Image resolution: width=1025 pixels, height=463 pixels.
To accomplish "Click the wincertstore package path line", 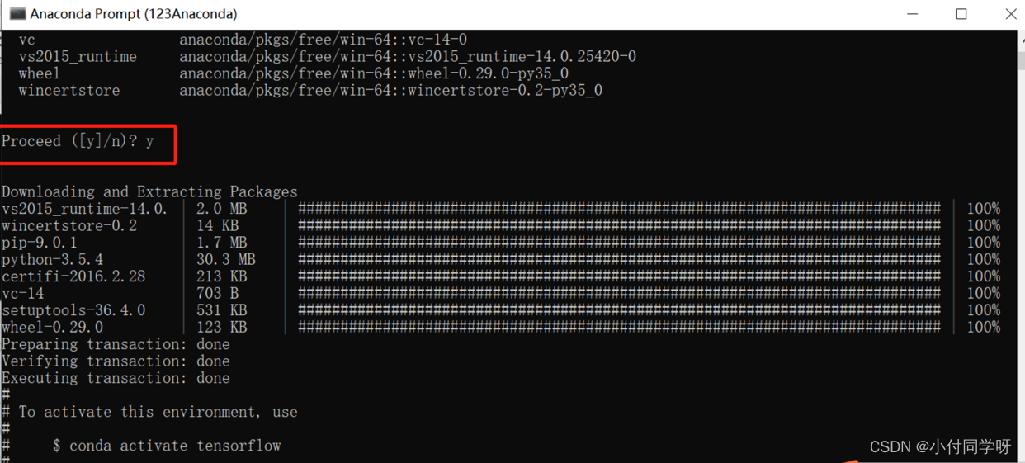I will 310,90.
